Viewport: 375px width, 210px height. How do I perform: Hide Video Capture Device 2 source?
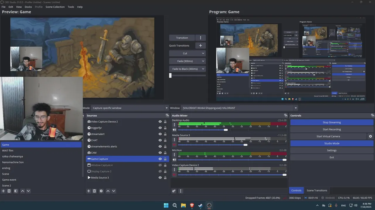tap(160, 122)
